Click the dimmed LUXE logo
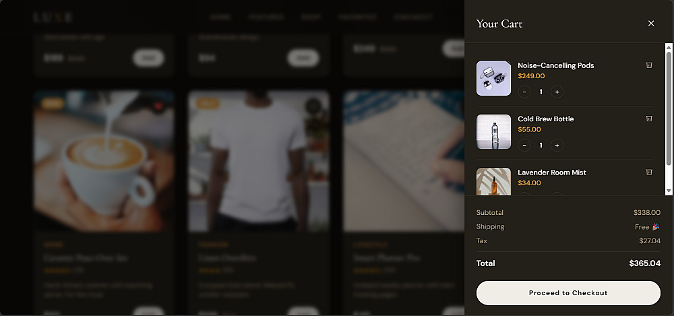Viewport: 674px width, 316px height. tap(53, 18)
